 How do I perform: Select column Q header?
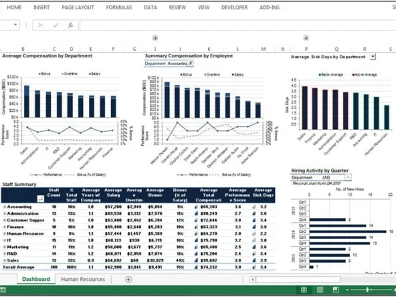[337, 49]
